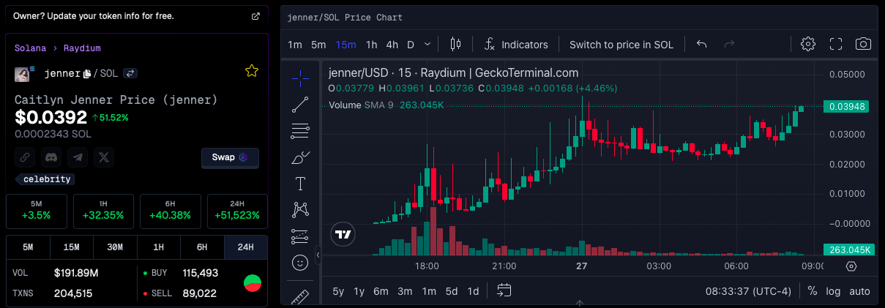Viewport: 885px width, 308px height.
Task: Set chart range to 1y
Action: [x=359, y=291]
